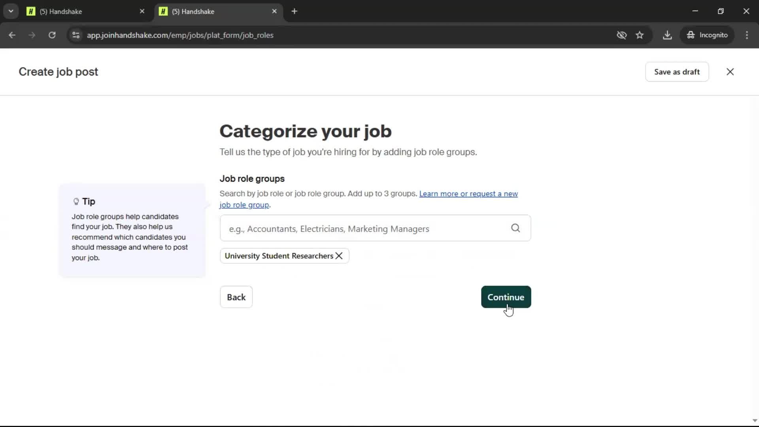Close the second Handshake tab
Viewport: 759px width, 427px height.
pos(274,11)
